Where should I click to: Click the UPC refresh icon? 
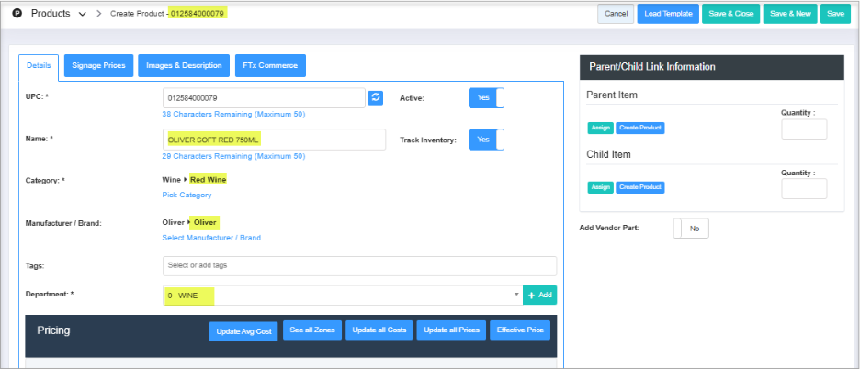pos(375,97)
